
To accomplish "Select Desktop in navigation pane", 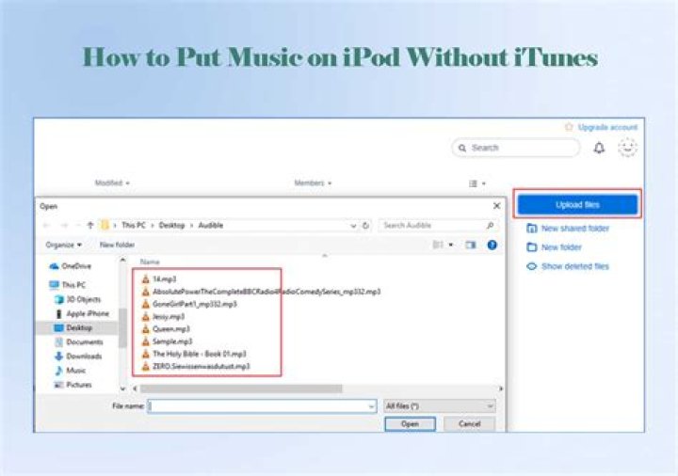I will [73, 328].
